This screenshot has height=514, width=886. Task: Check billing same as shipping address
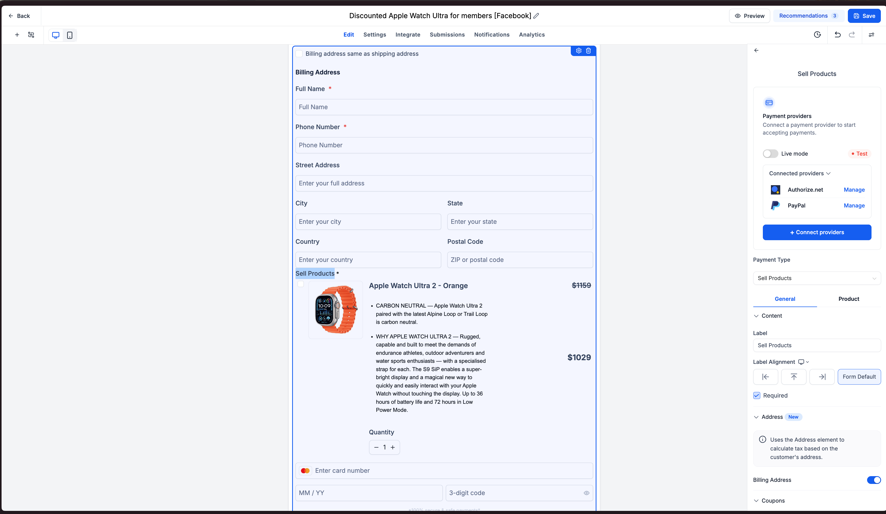click(299, 54)
